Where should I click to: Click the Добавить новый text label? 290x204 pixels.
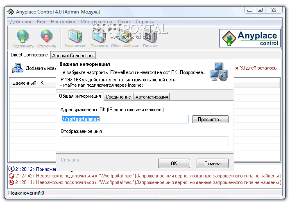[41, 68]
